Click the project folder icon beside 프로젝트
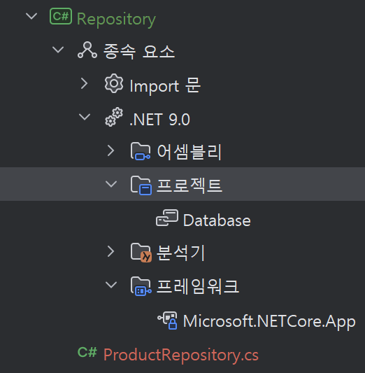This screenshot has width=365, height=373. 141,185
